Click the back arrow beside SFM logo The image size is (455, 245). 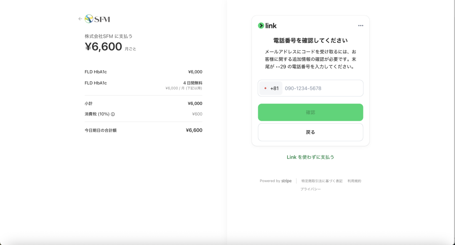click(80, 19)
